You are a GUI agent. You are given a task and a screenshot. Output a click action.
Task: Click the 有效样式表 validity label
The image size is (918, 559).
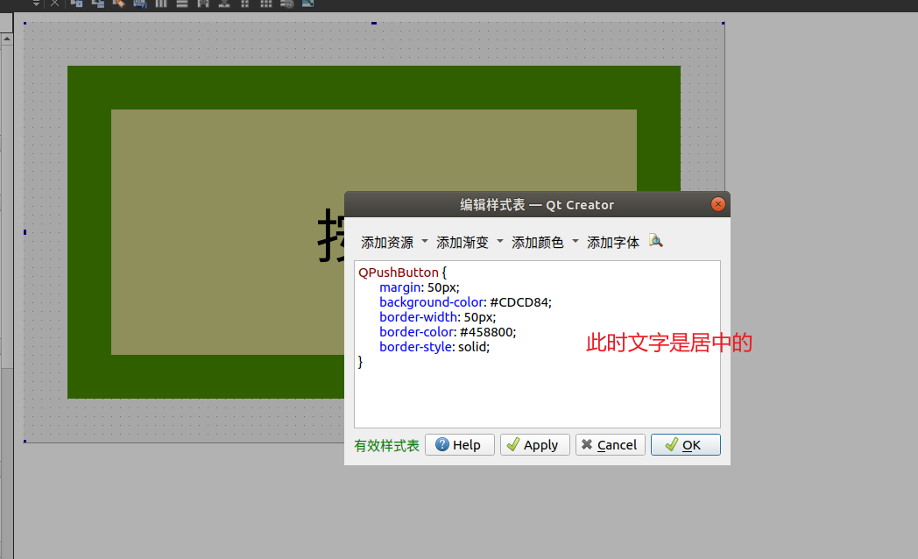pos(386,445)
